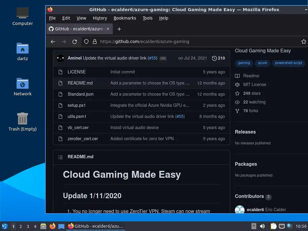Open the Network desktop icon
This screenshot has height=231, width=308.
point(22,87)
